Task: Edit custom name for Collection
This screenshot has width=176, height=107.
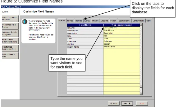Action: (x=122, y=41)
